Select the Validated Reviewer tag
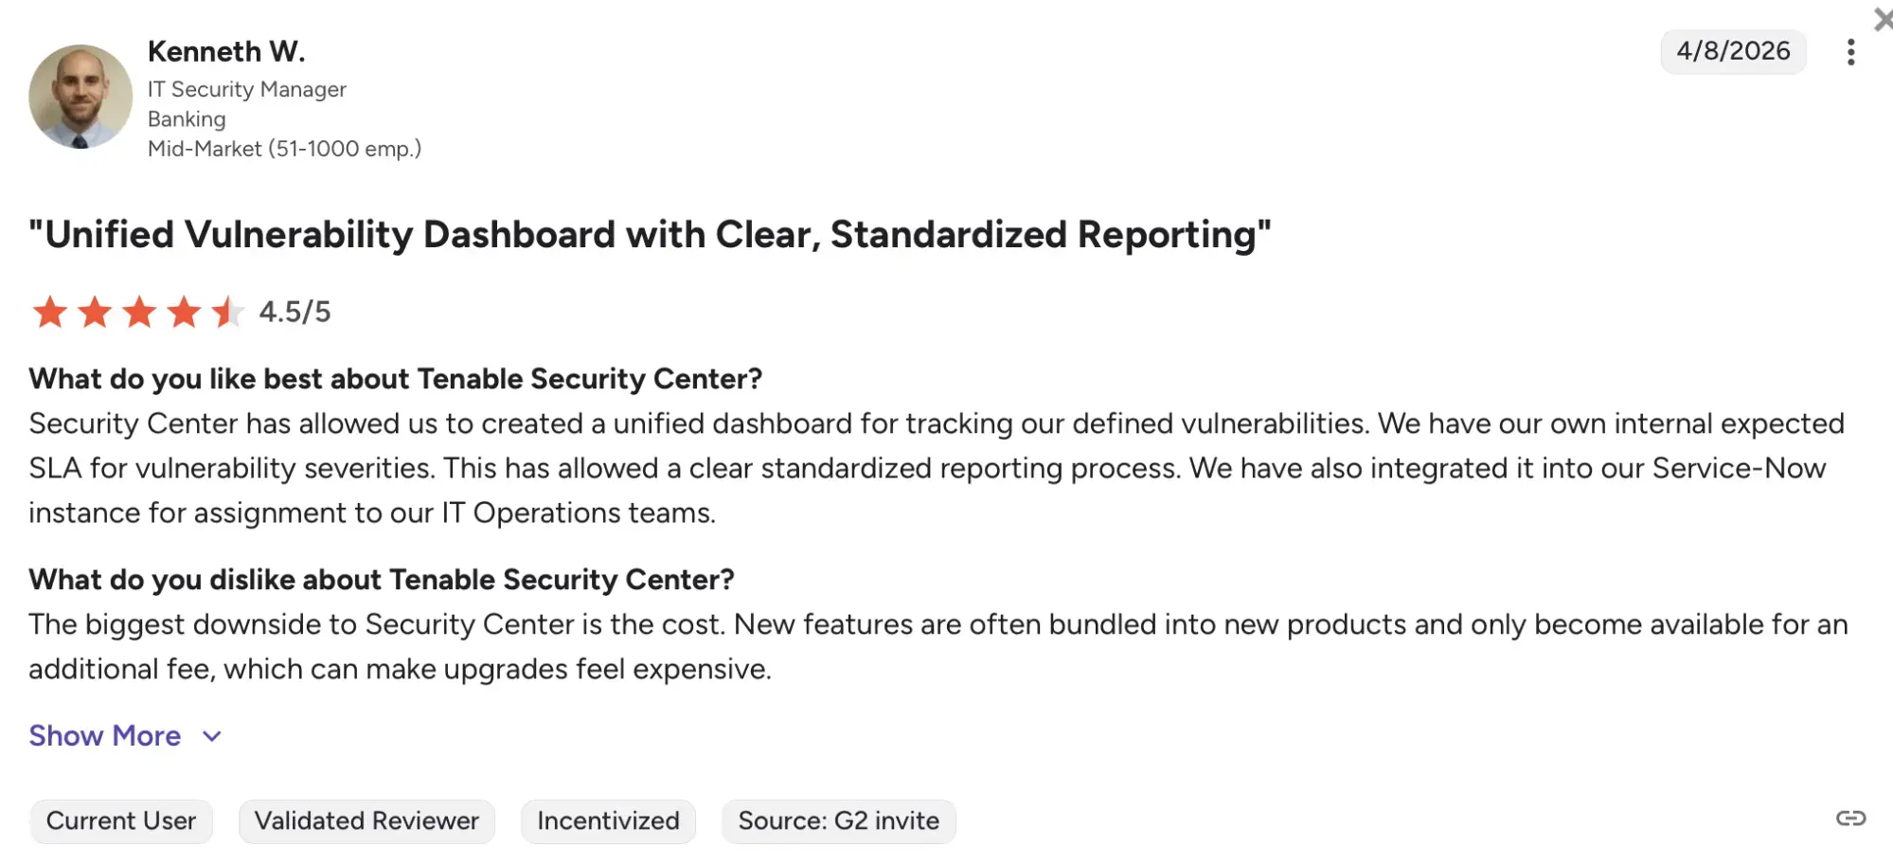 366,820
